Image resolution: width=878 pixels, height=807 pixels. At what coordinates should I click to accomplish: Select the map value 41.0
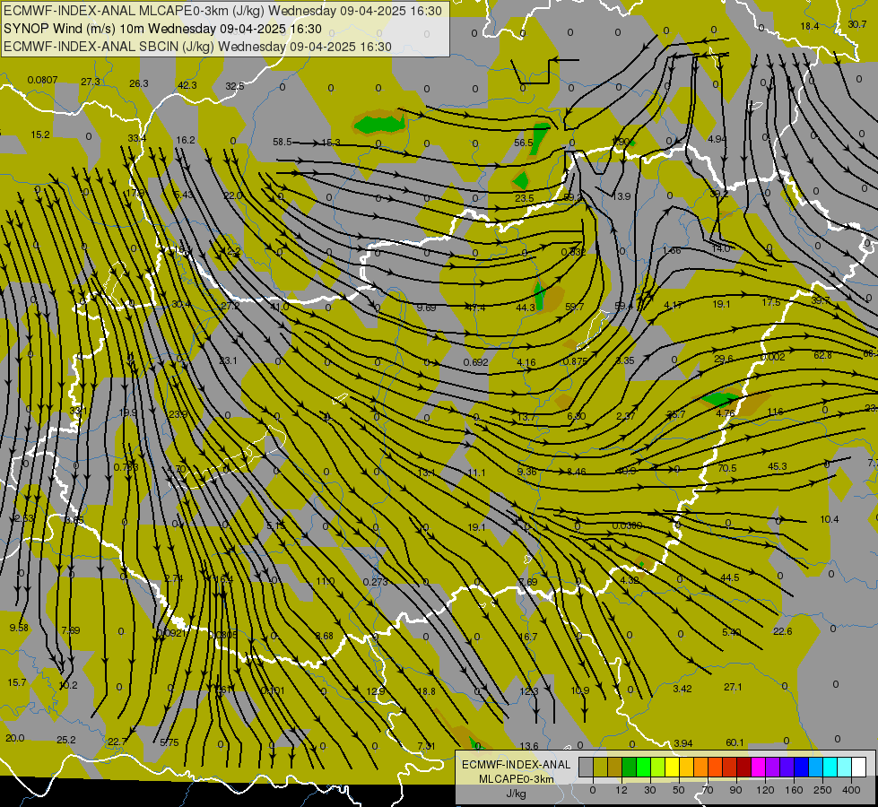[280, 307]
